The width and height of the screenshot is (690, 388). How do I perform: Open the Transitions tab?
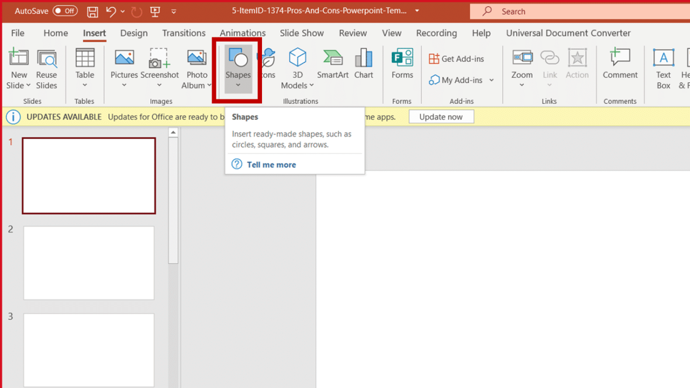[x=184, y=33]
